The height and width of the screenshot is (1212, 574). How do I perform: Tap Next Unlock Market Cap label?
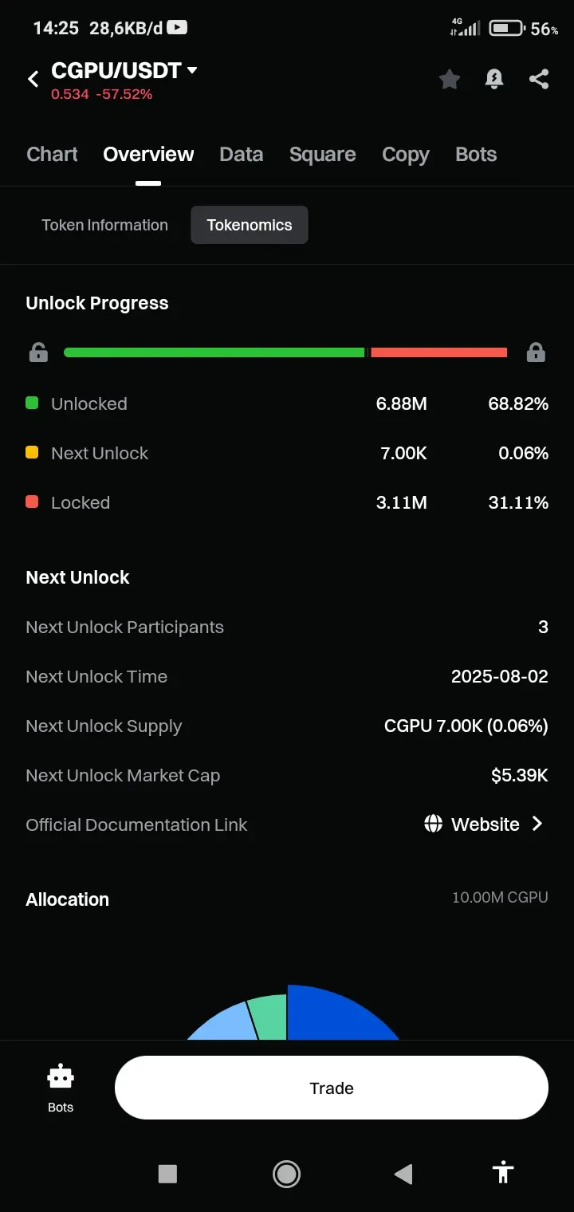[123, 775]
